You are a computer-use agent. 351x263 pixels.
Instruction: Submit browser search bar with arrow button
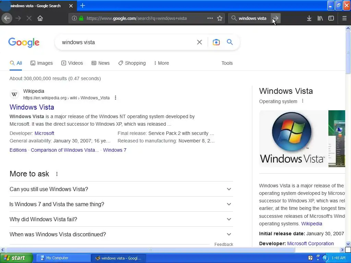(x=276, y=18)
